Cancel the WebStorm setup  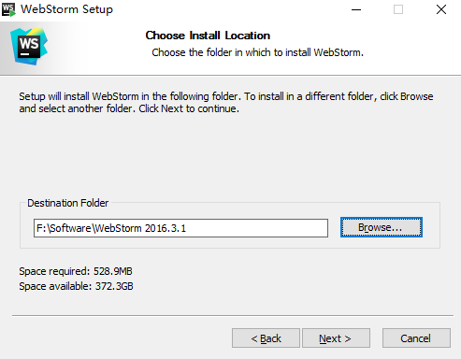[x=416, y=337]
